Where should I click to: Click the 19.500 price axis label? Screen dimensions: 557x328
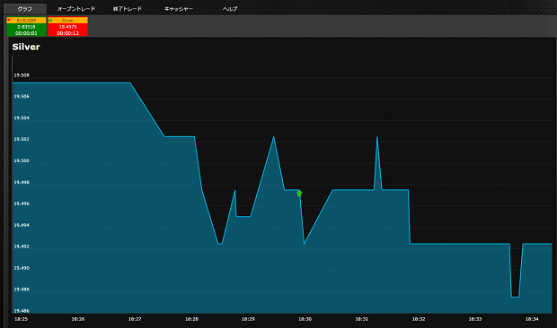[22, 160]
